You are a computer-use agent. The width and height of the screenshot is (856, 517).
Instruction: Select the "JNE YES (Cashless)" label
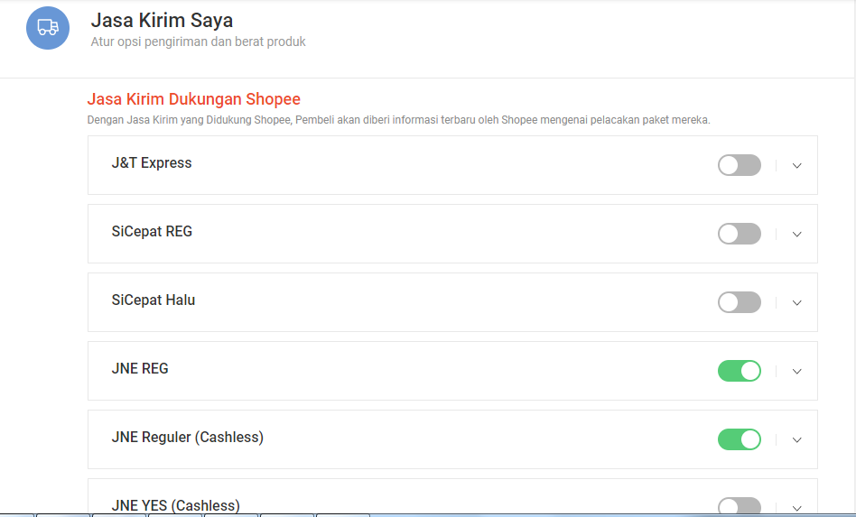coord(176,505)
